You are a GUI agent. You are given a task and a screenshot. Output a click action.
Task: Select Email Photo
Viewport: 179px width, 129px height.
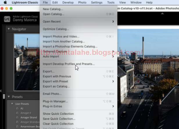pos(78,94)
